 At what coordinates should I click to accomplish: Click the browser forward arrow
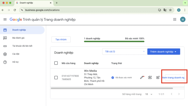pos(9,10)
